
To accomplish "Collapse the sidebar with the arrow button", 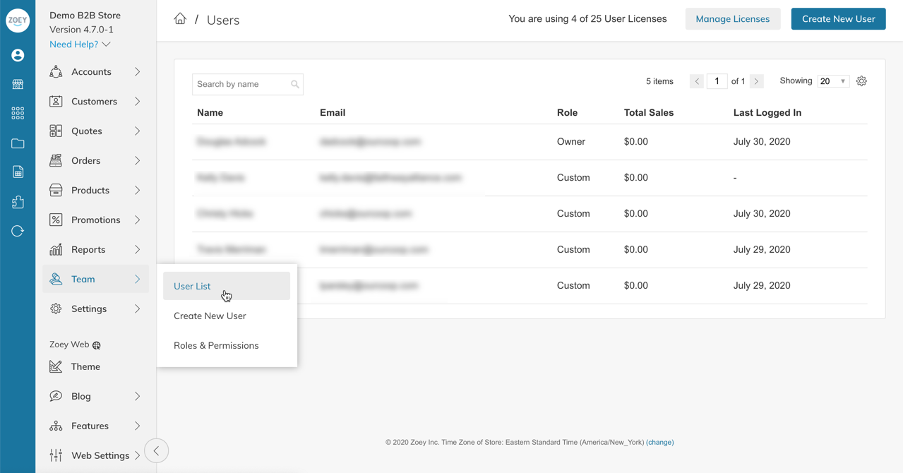I will pos(156,450).
